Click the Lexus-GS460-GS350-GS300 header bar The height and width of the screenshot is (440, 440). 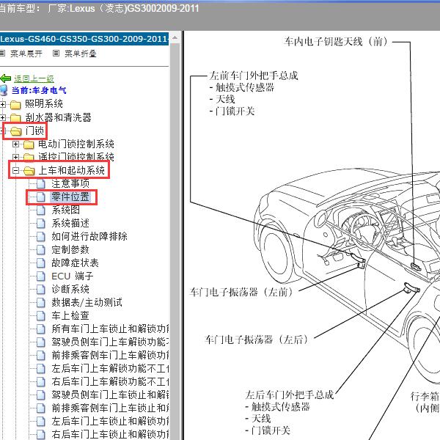(84, 39)
